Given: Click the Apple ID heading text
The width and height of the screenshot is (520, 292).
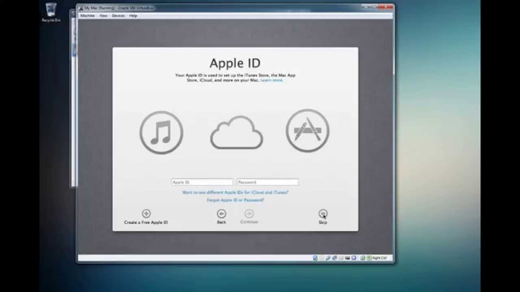Looking at the screenshot, I should click(x=235, y=63).
